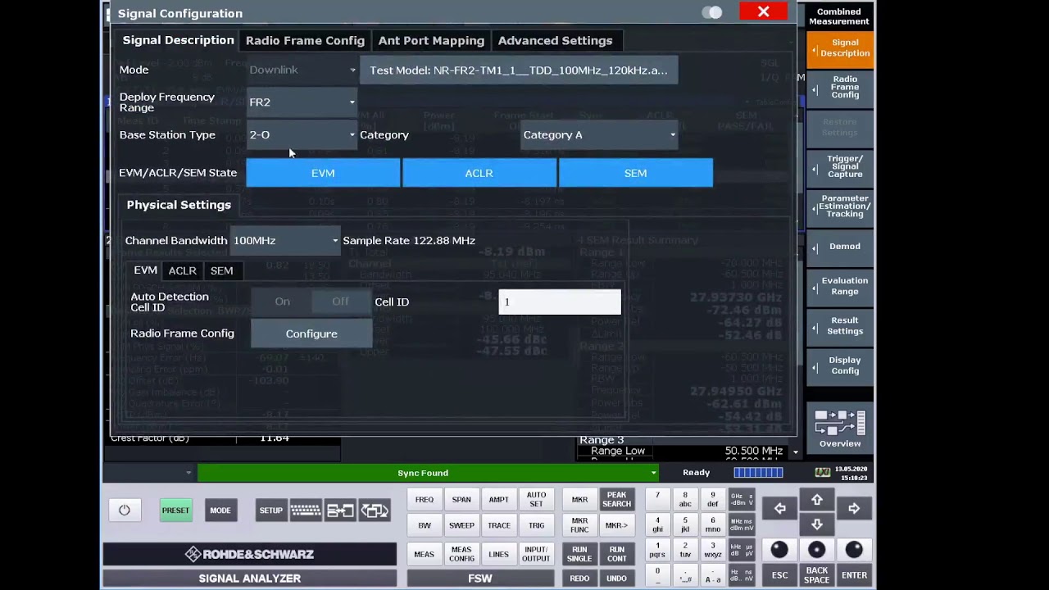
Task: Click the ENTER key
Action: (854, 574)
